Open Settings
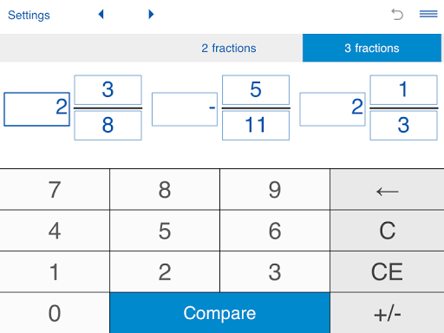This screenshot has width=444, height=333. point(29,15)
